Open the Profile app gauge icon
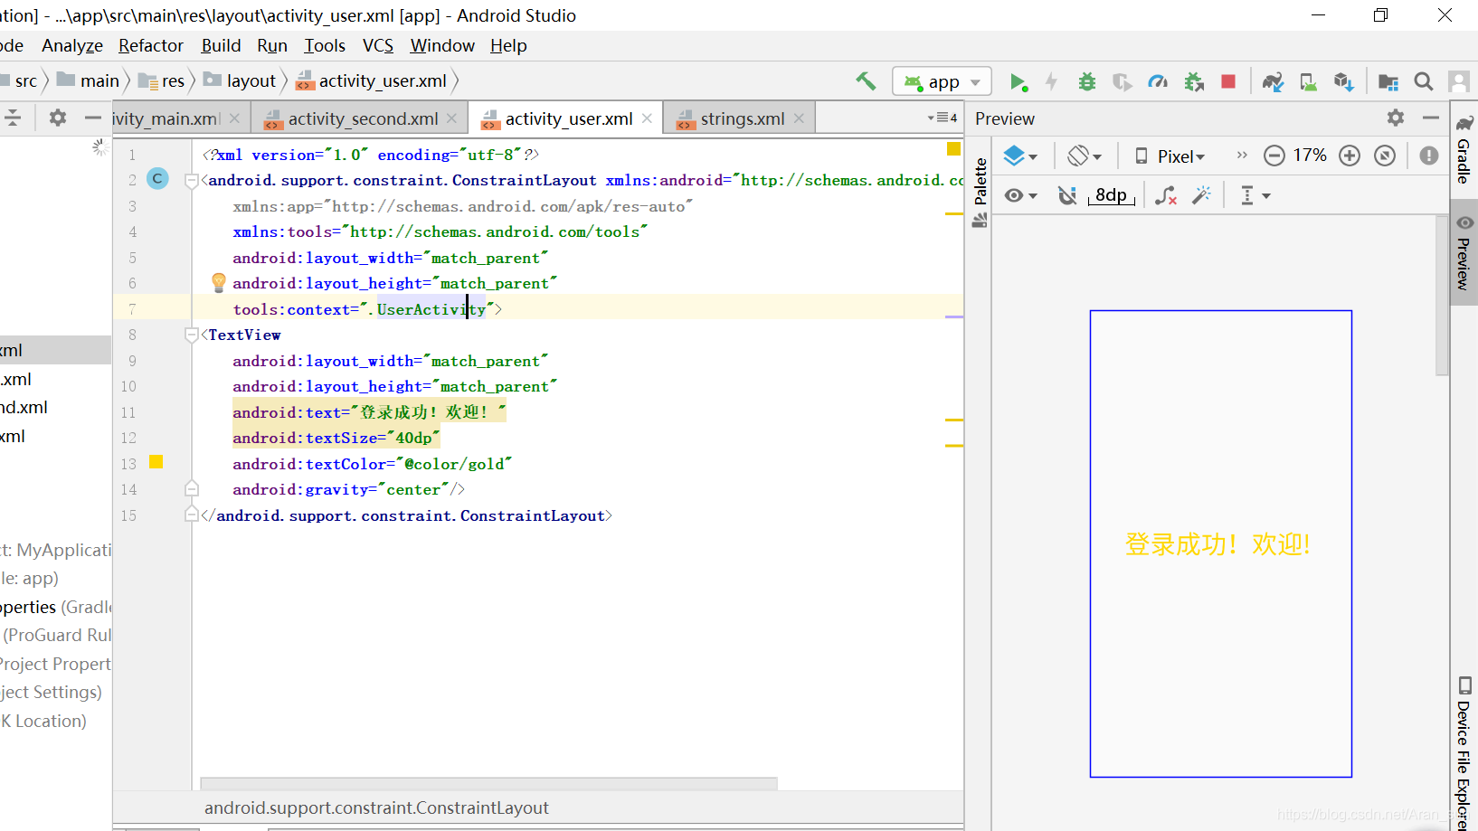Viewport: 1478px width, 831px height. tap(1158, 82)
